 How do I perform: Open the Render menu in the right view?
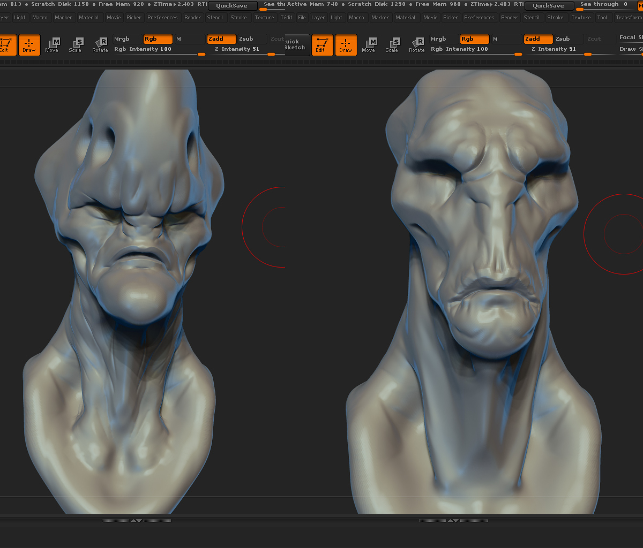coord(510,18)
